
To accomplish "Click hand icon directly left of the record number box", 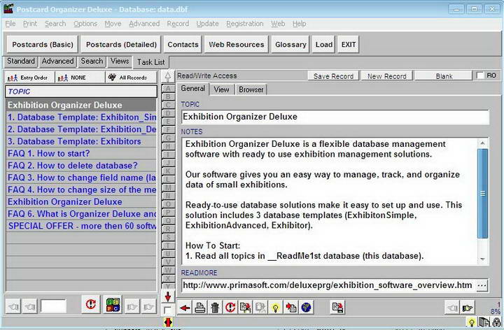I will (x=30, y=306).
